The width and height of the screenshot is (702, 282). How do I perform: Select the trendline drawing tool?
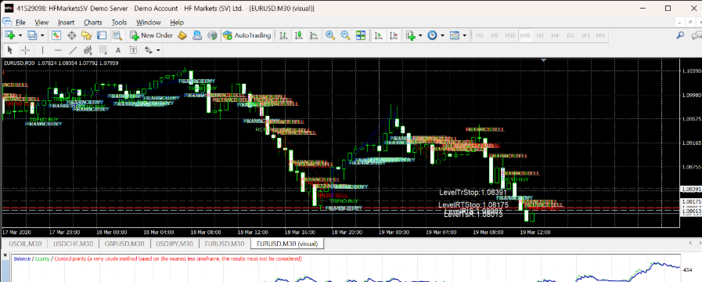coord(73,50)
